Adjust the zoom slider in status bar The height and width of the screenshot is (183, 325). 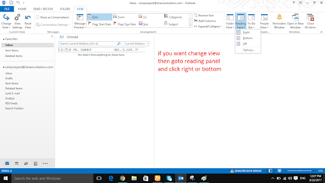pos(300,171)
